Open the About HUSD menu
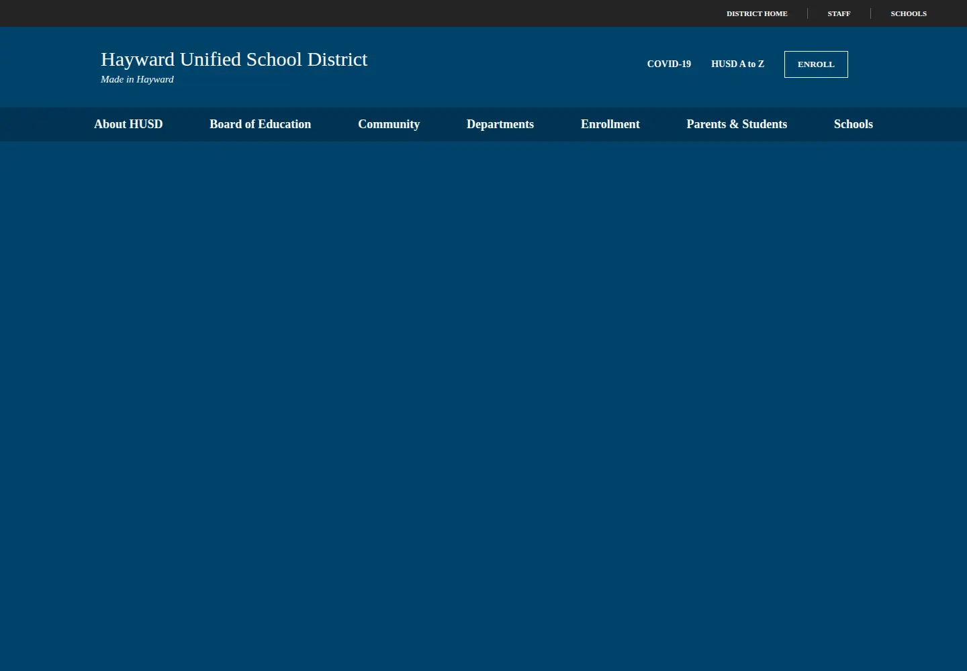 pyautogui.click(x=128, y=124)
